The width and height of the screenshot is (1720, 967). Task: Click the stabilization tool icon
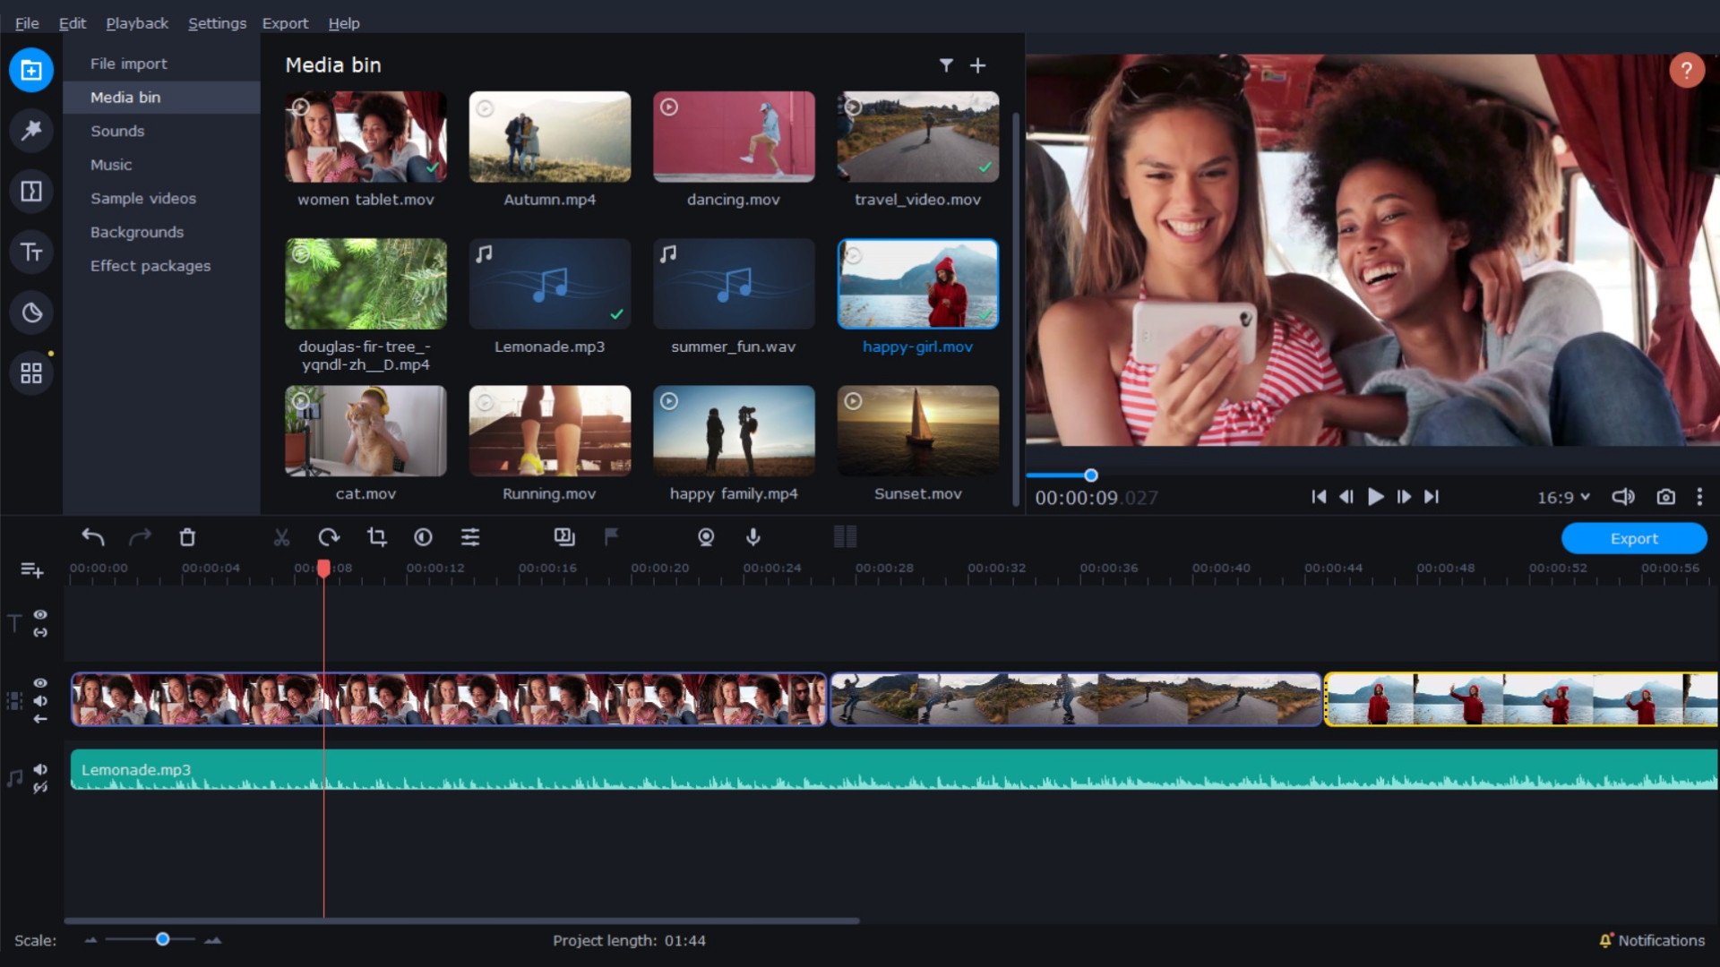tap(705, 537)
